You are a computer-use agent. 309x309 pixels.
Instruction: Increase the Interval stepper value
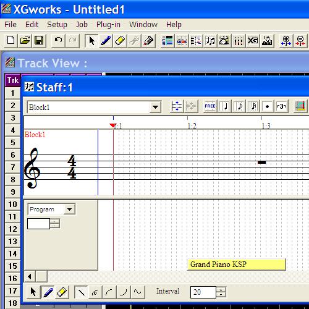pyautogui.click(x=221, y=289)
